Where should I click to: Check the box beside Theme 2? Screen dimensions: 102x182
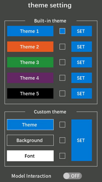click(62, 47)
